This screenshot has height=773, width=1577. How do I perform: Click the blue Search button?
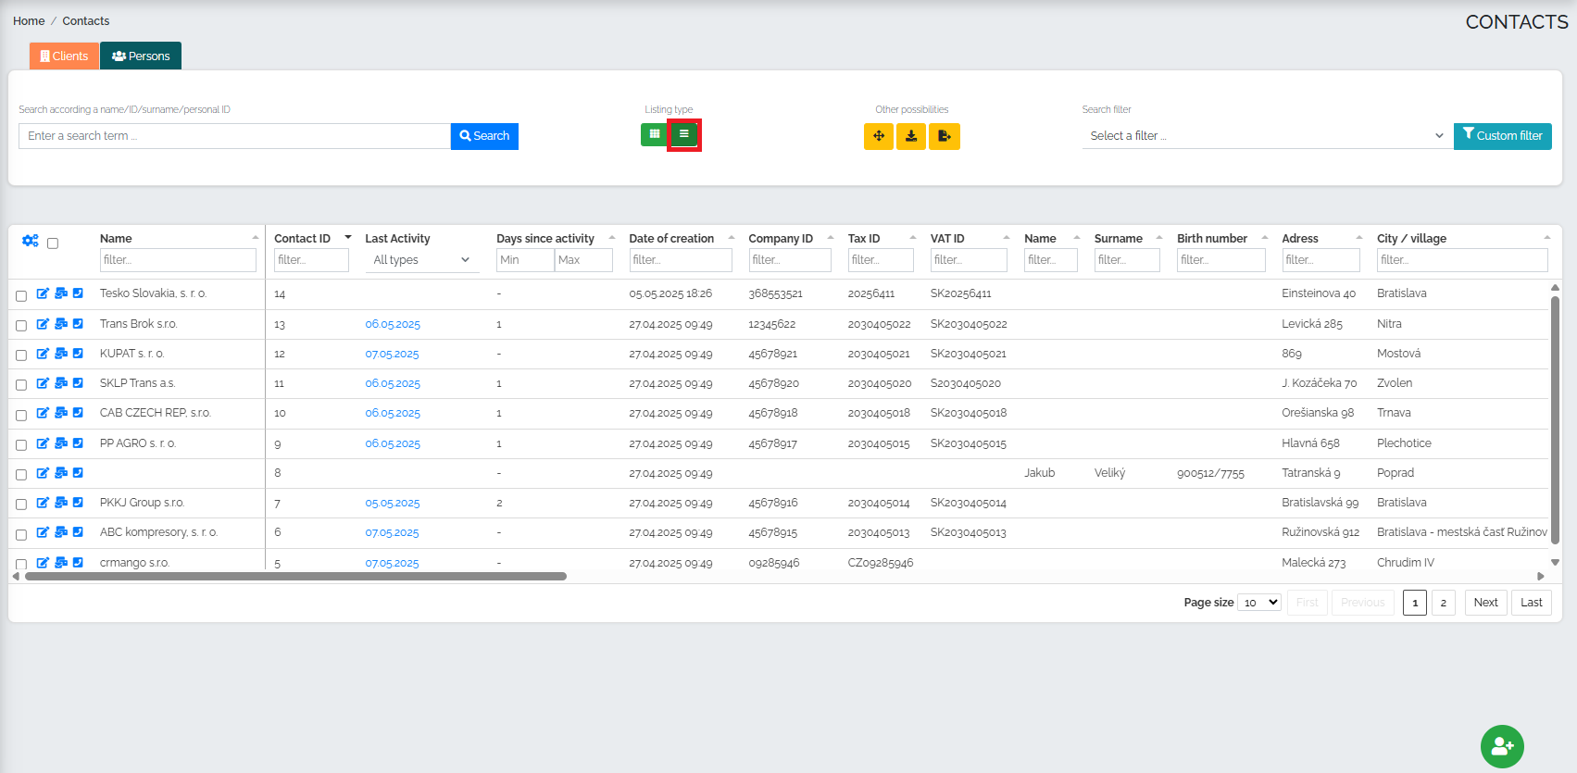[x=484, y=136]
